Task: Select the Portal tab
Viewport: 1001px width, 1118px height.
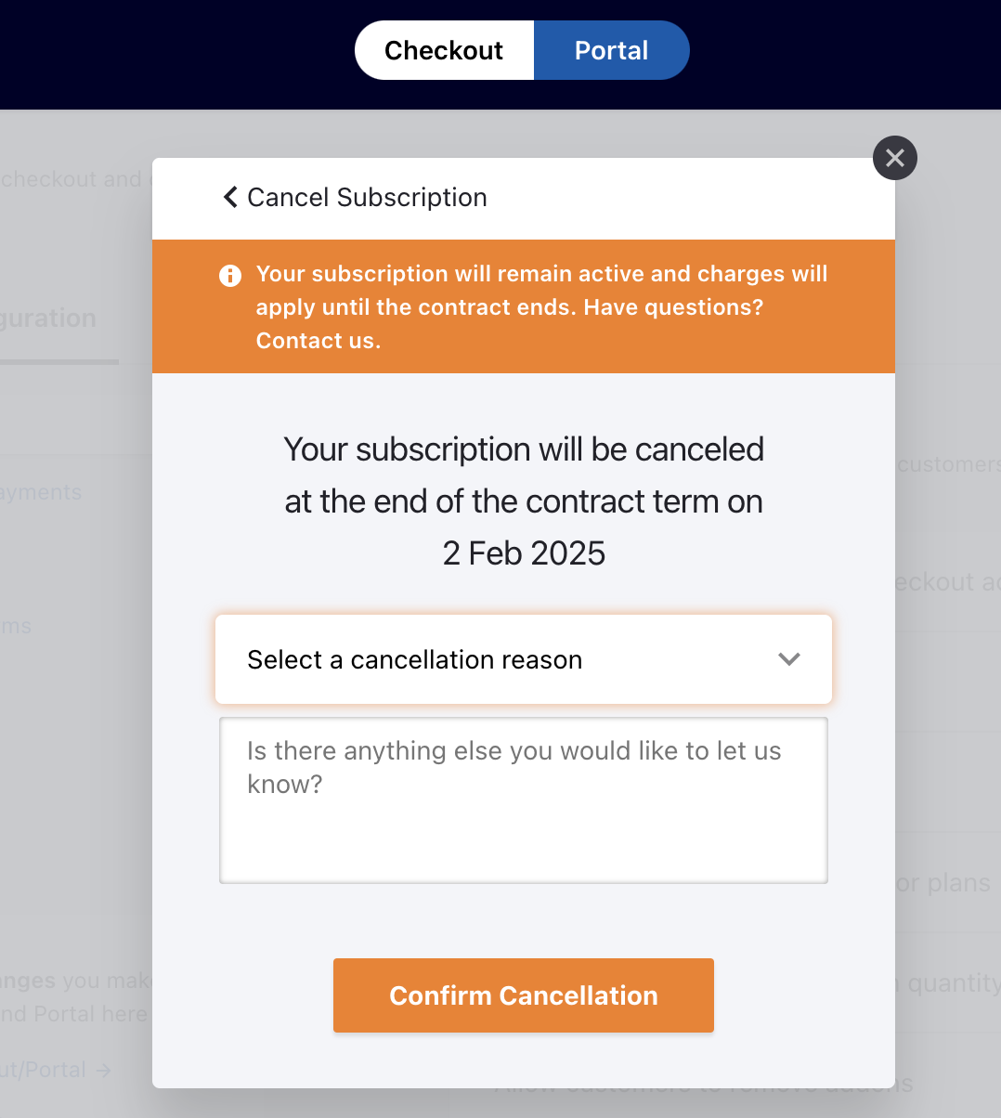Action: point(611,50)
